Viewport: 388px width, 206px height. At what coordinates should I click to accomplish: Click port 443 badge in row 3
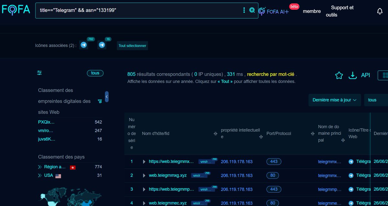pos(274,189)
